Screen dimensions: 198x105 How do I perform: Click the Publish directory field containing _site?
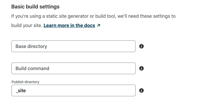[74, 90]
